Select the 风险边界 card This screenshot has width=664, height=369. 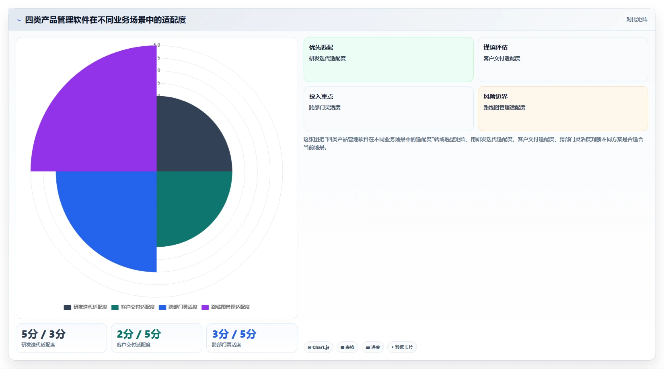(x=563, y=109)
